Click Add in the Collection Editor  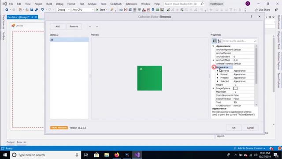[x=58, y=26]
